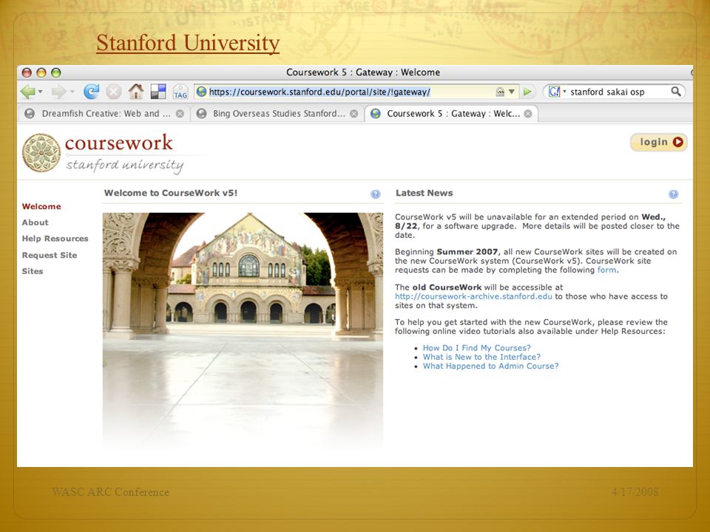The image size is (710, 532).
Task: Click the red close window button
Action: tap(27, 72)
